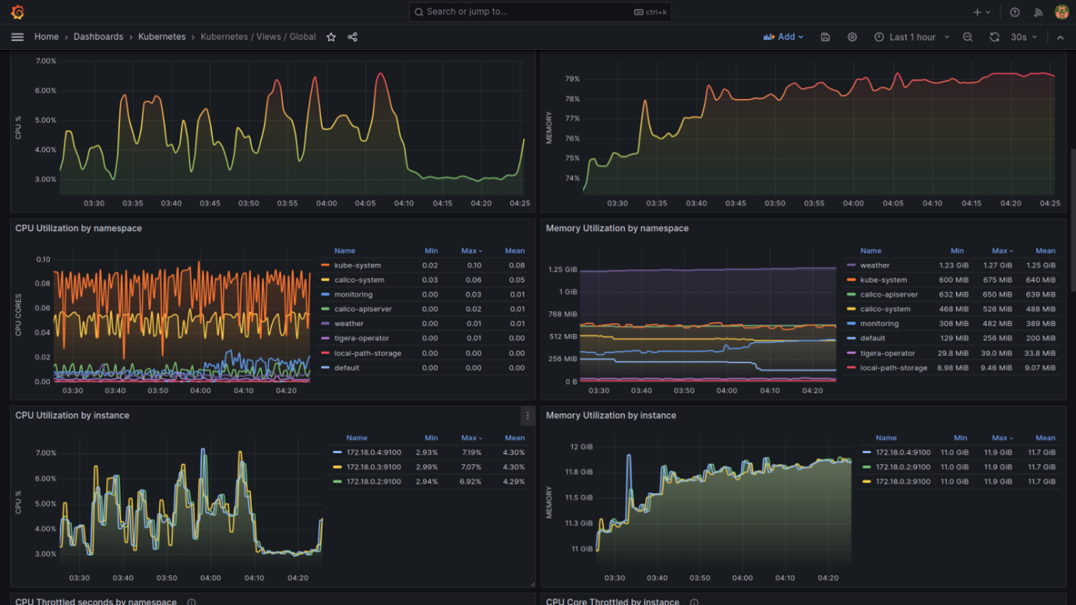Click Memory Utilization by instance panel title

[611, 415]
